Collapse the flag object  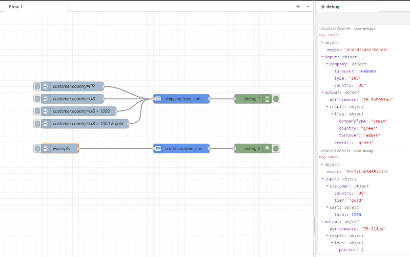tap(332, 113)
